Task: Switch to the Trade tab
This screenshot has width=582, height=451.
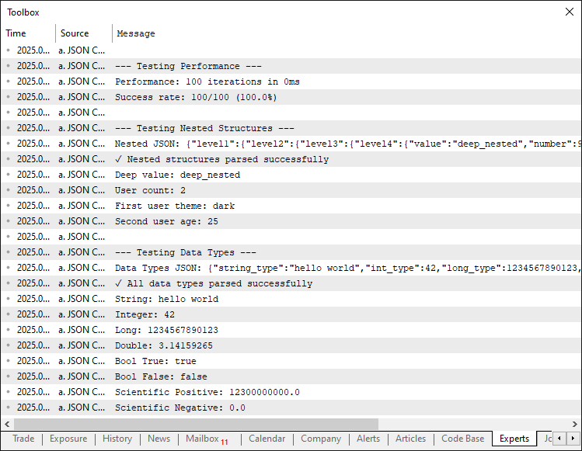Action: coord(23,439)
